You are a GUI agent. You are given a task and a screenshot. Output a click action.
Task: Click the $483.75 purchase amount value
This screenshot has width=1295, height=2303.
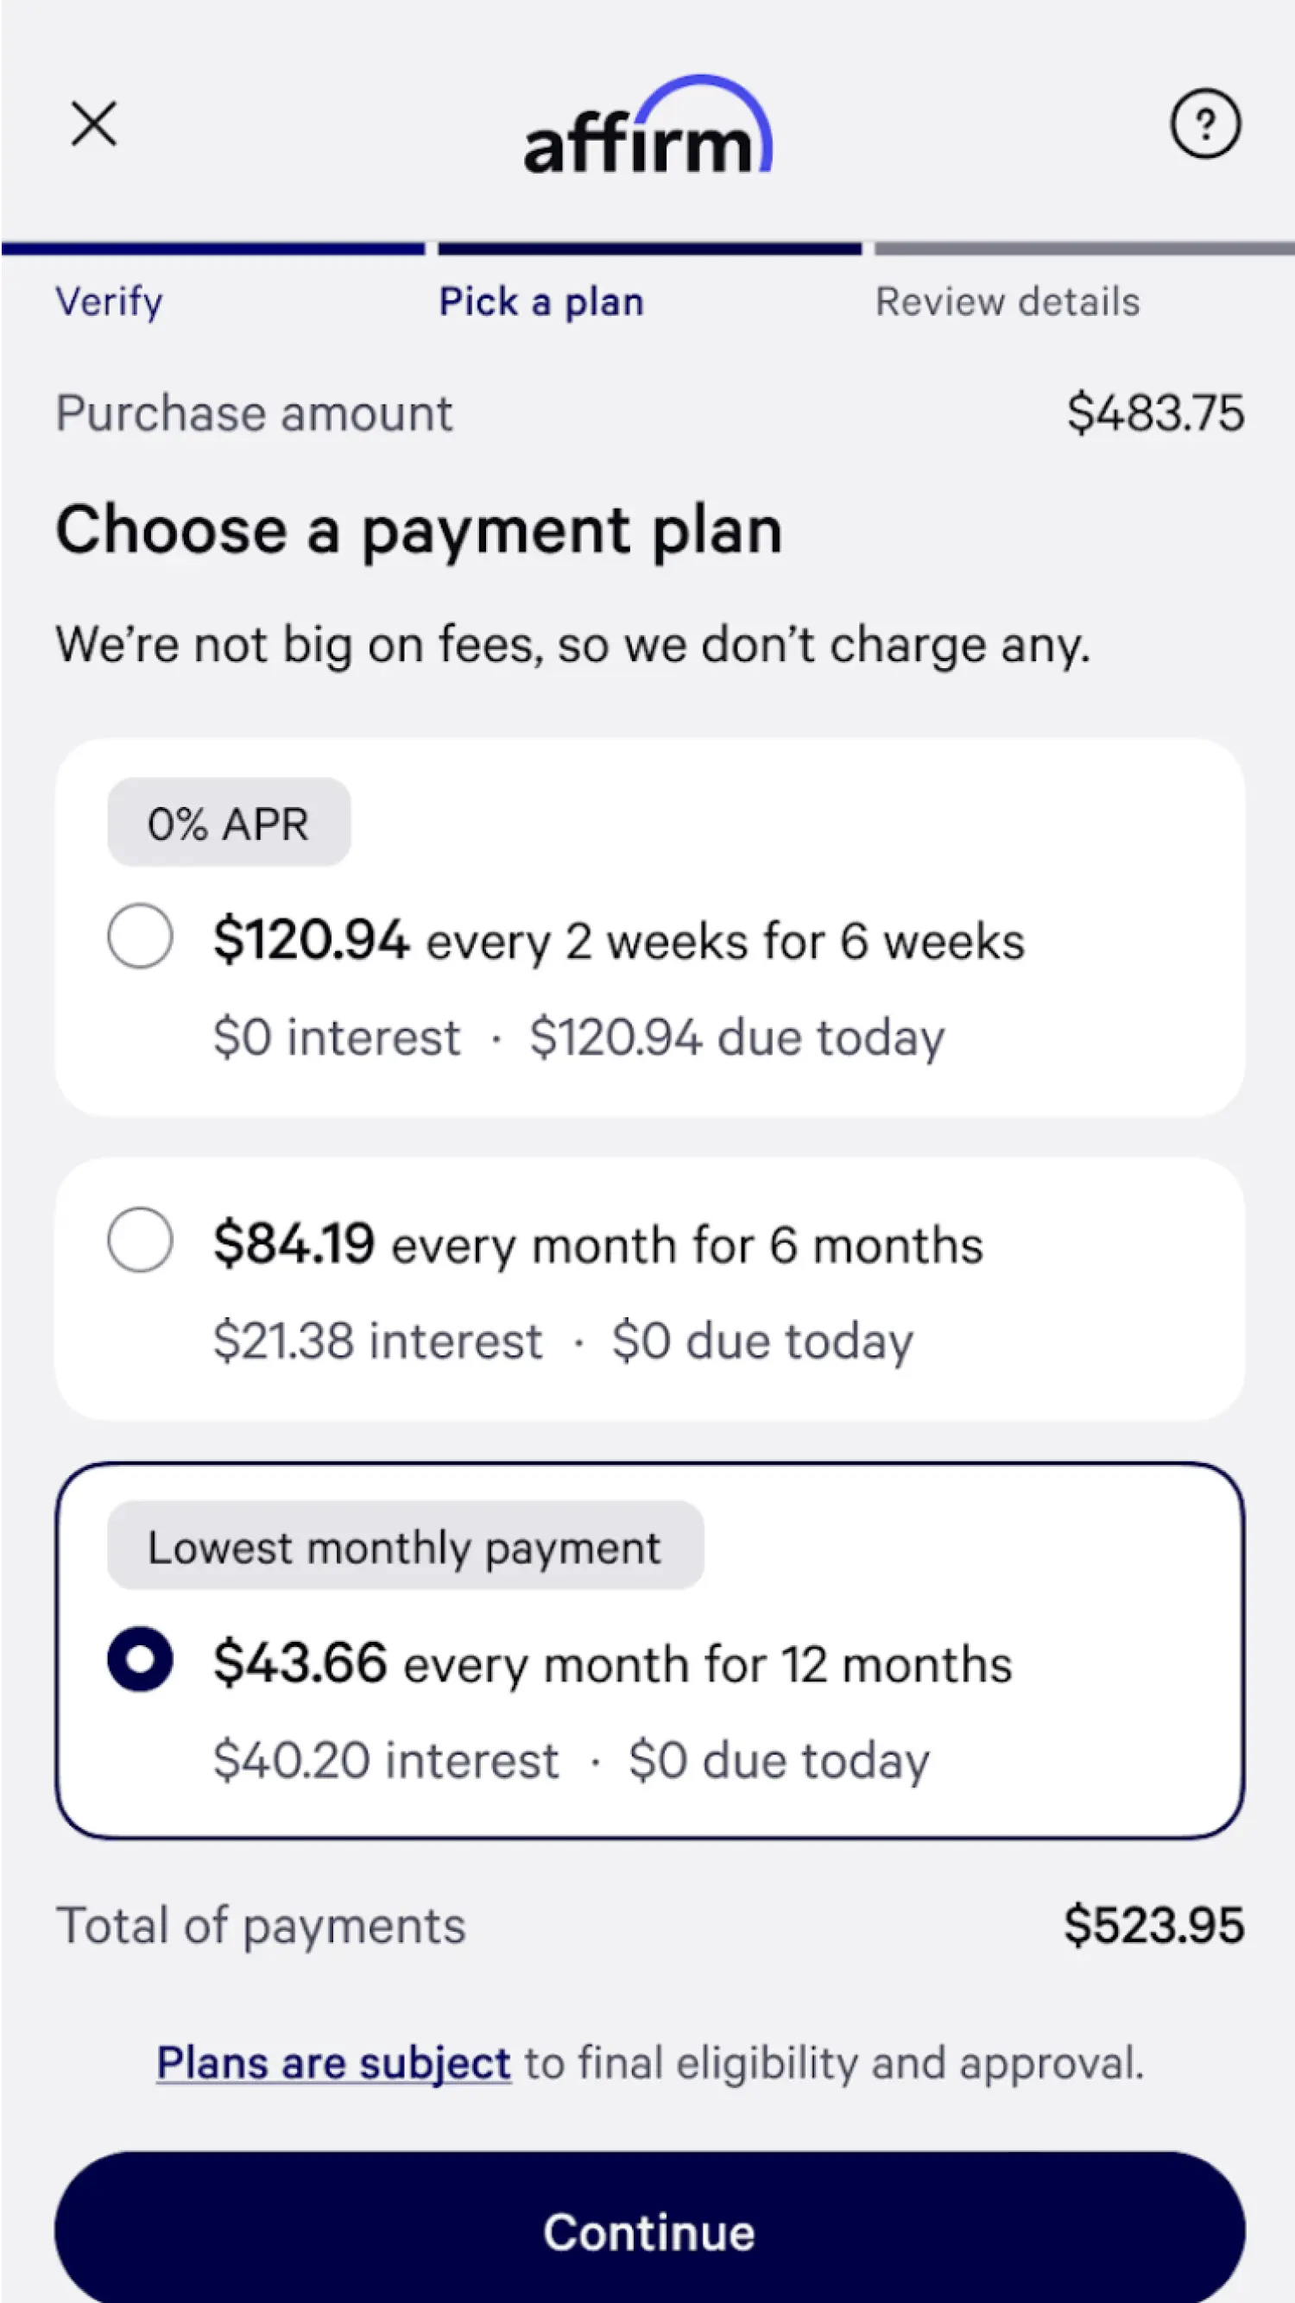[1154, 413]
